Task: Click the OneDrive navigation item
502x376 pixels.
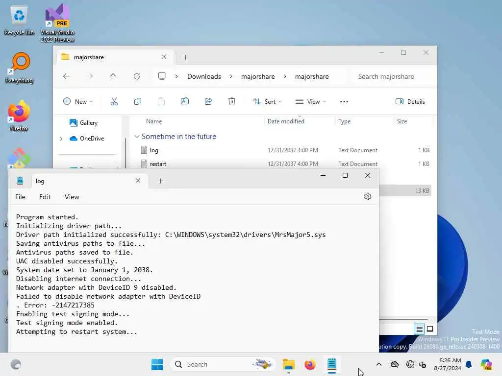Action: pos(87,139)
